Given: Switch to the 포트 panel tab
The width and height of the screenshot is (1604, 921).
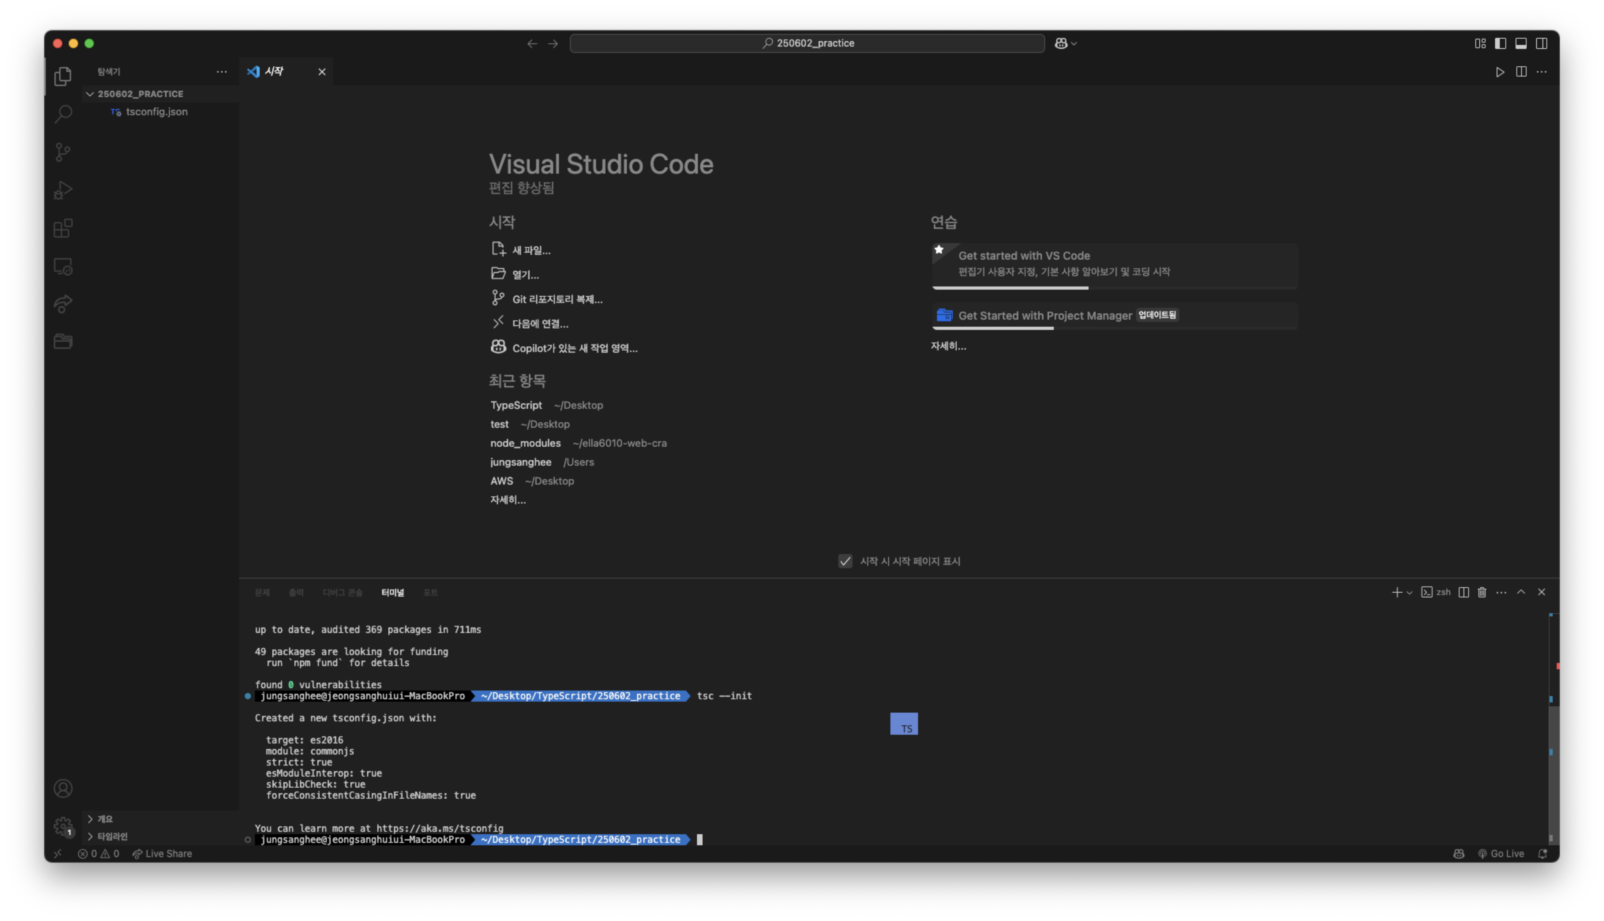Looking at the screenshot, I should click(430, 593).
